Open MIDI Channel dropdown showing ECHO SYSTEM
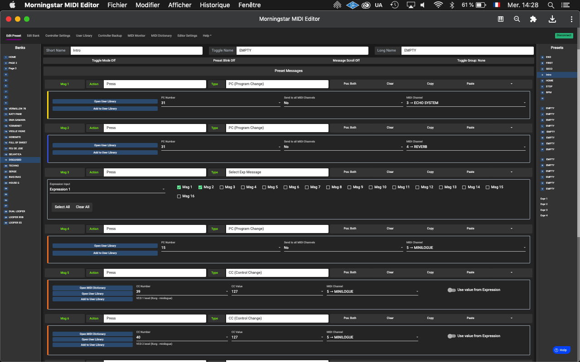Screen dimensions: 580x362 pyautogui.click(x=466, y=103)
